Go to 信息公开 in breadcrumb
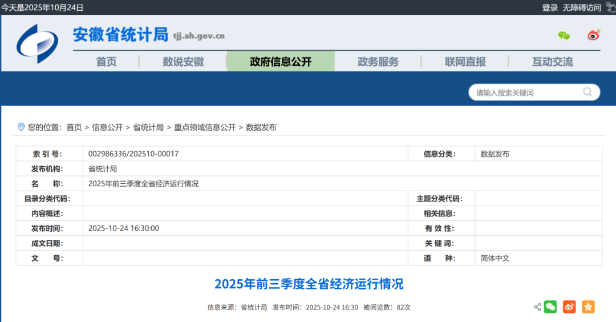 point(107,127)
